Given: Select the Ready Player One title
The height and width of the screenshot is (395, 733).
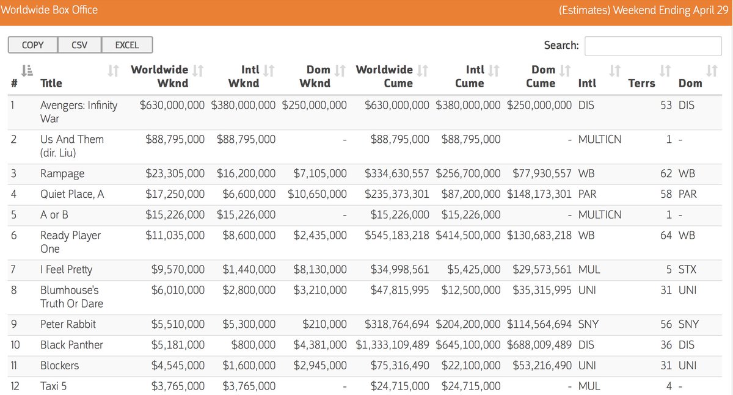Looking at the screenshot, I should pos(71,242).
